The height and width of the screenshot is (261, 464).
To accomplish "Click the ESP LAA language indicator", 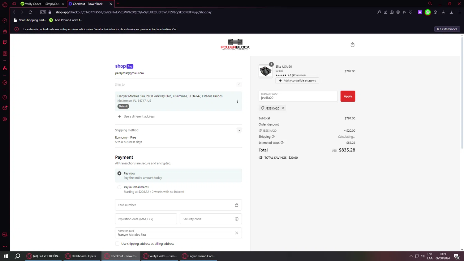I will pyautogui.click(x=430, y=256).
